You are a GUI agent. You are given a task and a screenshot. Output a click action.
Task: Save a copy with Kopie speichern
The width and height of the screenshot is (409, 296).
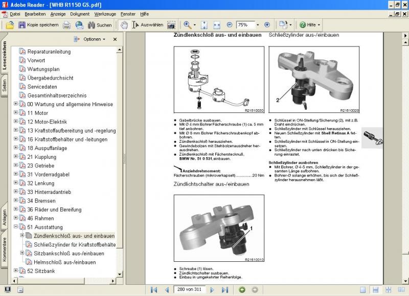click(x=38, y=25)
